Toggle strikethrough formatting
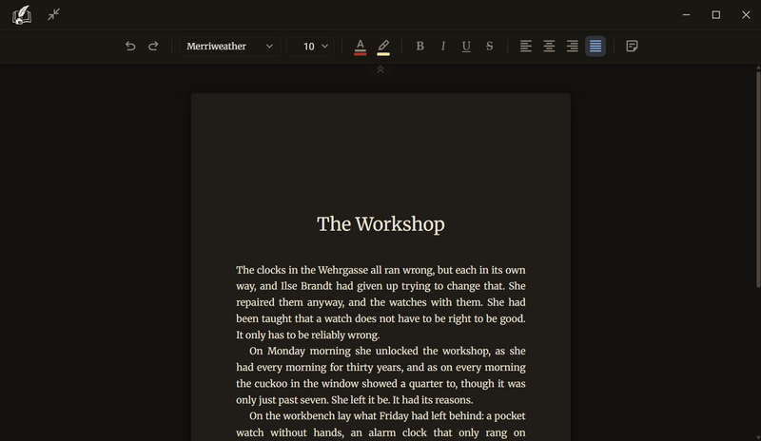Screen dimensions: 761x441 pyautogui.click(x=490, y=46)
